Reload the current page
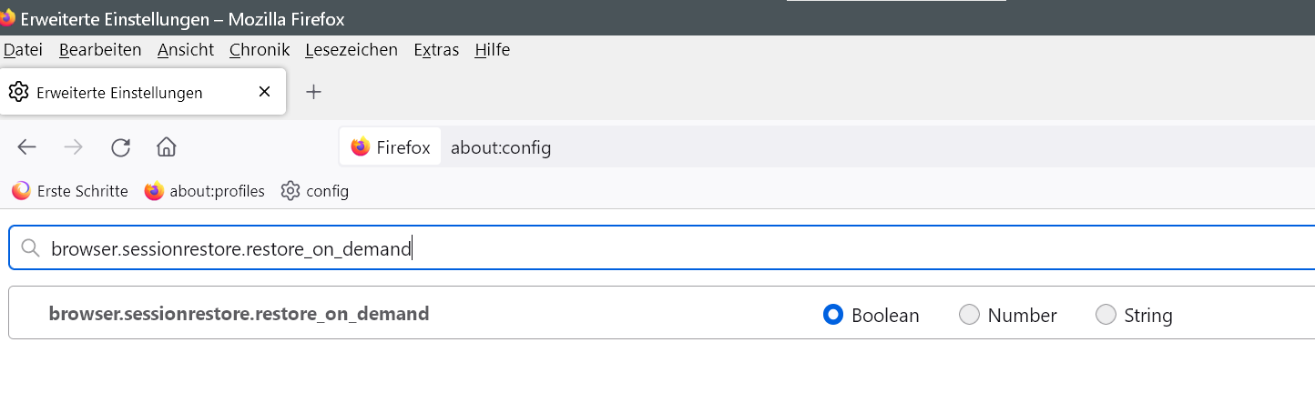Viewport: 1315px width, 413px height. (x=120, y=147)
